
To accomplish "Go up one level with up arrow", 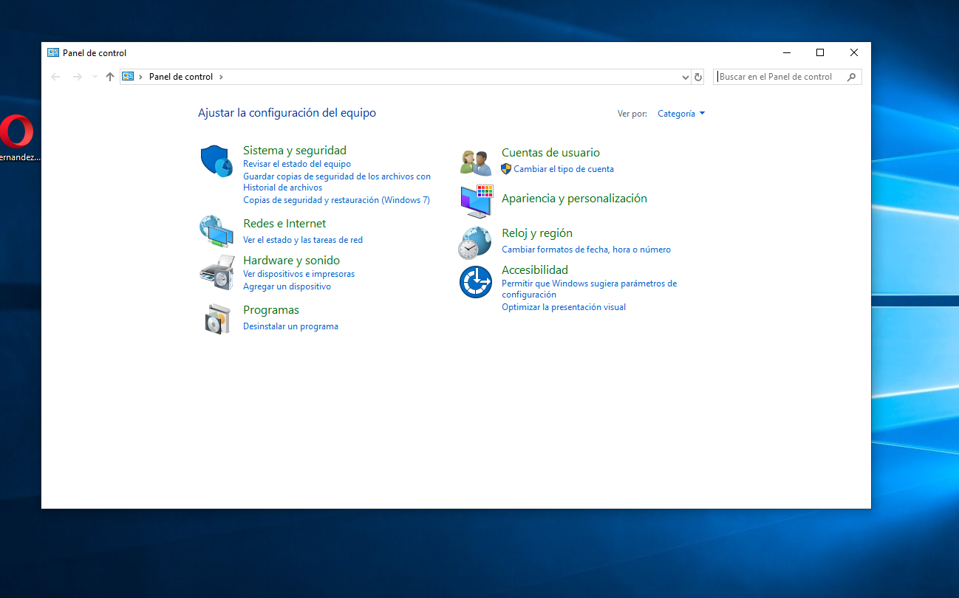I will [110, 77].
